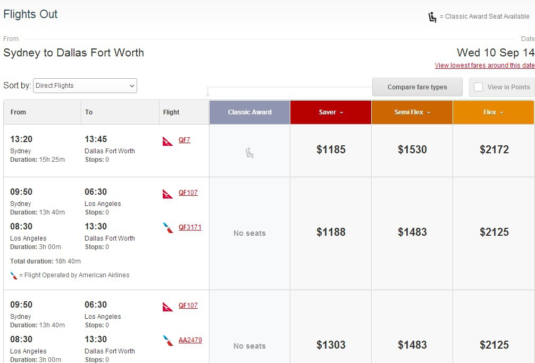Open View lowest fares around this date

coord(484,65)
